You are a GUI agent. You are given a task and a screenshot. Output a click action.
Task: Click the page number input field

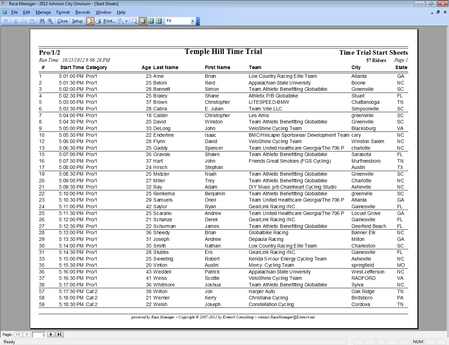click(39, 334)
